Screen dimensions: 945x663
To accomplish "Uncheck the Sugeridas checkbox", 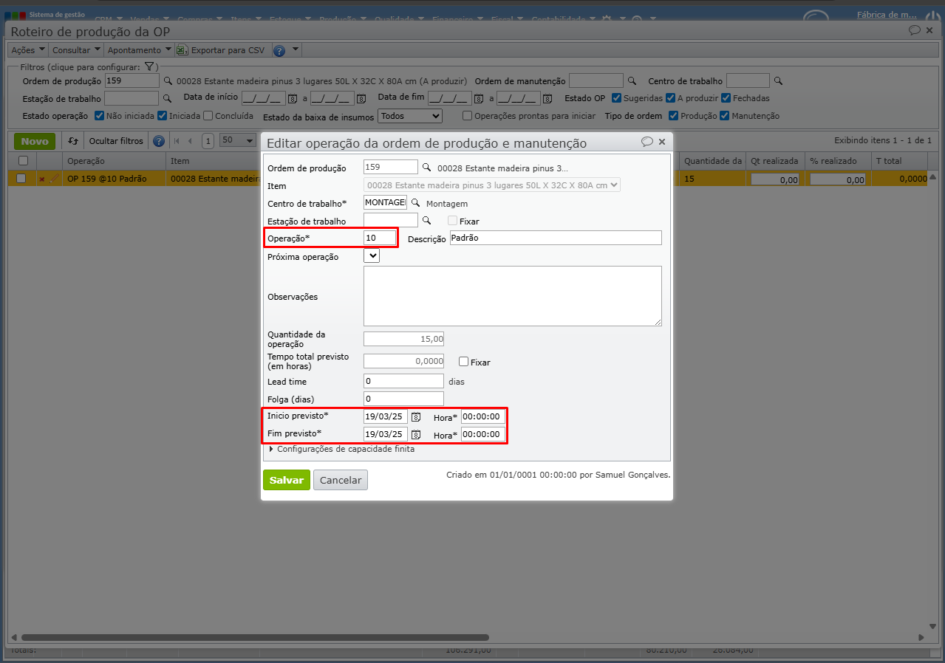I will pos(616,97).
